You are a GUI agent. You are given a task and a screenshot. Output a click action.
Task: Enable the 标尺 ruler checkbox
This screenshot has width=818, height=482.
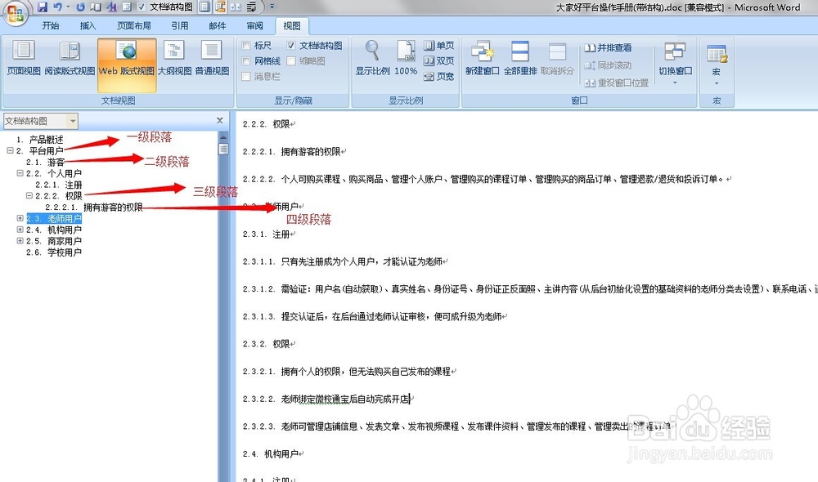(246, 46)
